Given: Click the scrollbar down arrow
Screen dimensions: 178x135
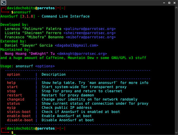Looking at the screenshot, I should tap(176, 133).
